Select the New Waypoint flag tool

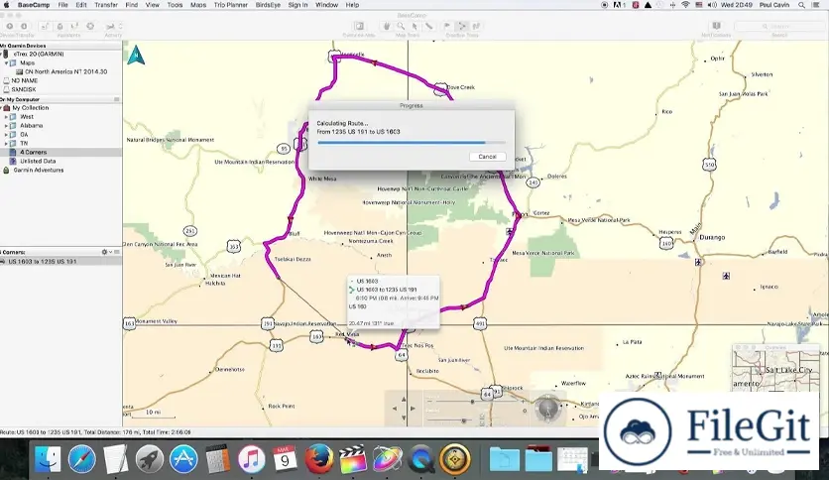coord(447,26)
